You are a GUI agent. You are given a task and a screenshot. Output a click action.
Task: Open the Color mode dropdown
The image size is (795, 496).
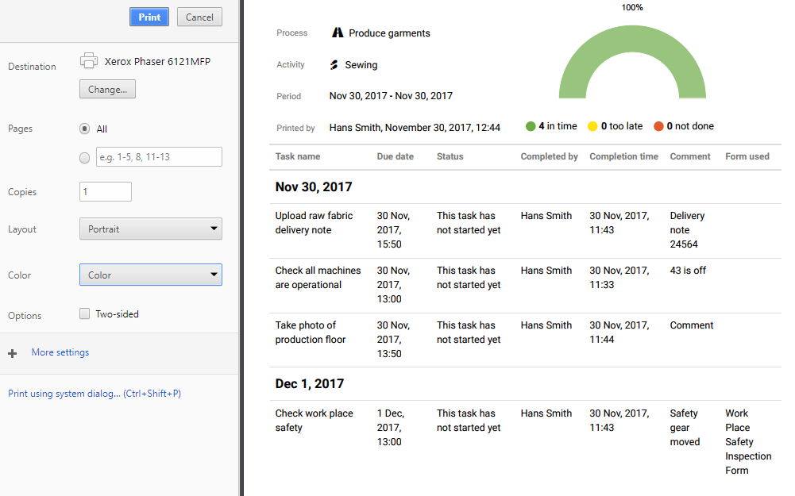[x=151, y=275]
